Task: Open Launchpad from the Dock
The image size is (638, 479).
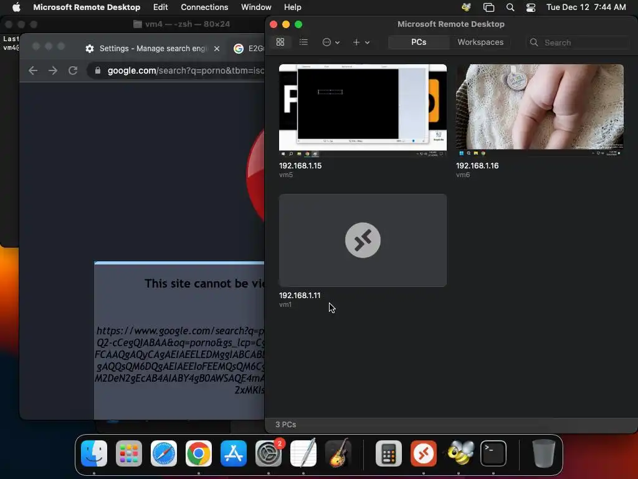Action: coord(129,453)
